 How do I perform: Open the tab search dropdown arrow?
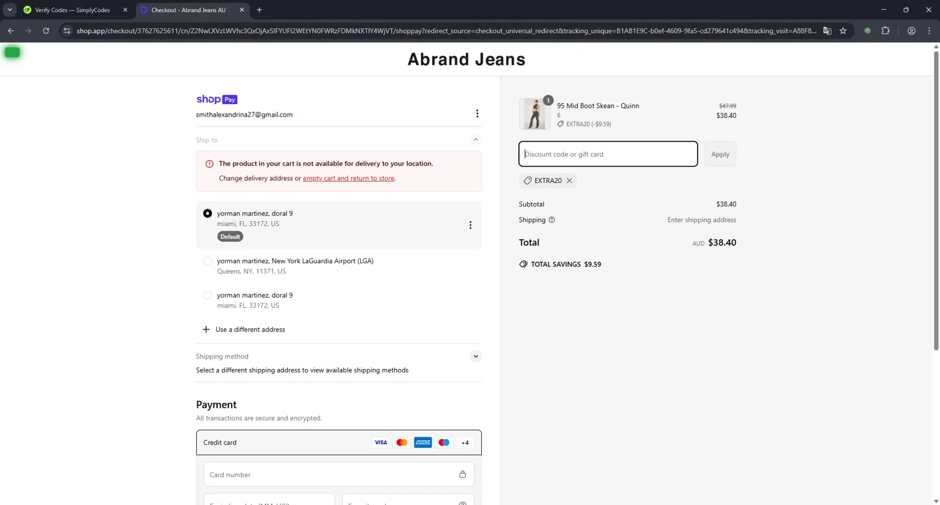pyautogui.click(x=10, y=10)
